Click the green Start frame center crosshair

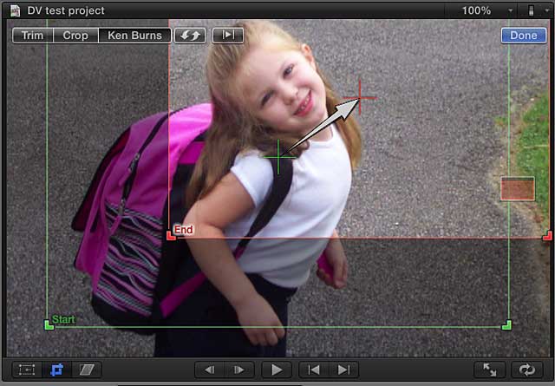(278, 157)
